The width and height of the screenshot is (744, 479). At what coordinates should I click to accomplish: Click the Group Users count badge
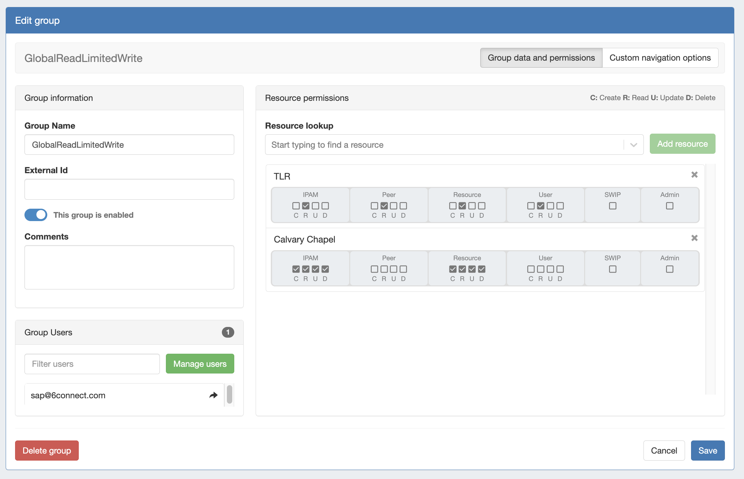(228, 332)
